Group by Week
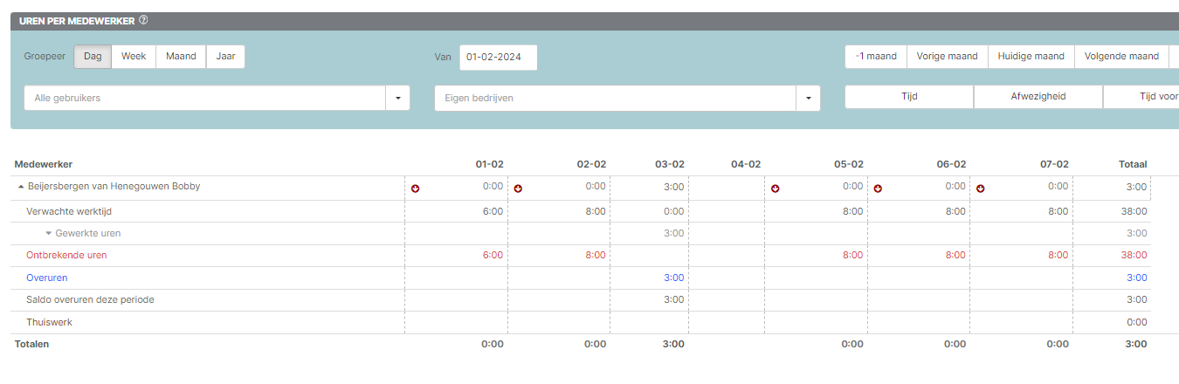Viewport: 1179px width, 384px height. (x=134, y=57)
